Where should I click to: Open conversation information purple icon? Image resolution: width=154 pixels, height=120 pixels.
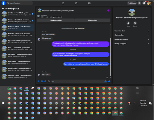click(108, 11)
